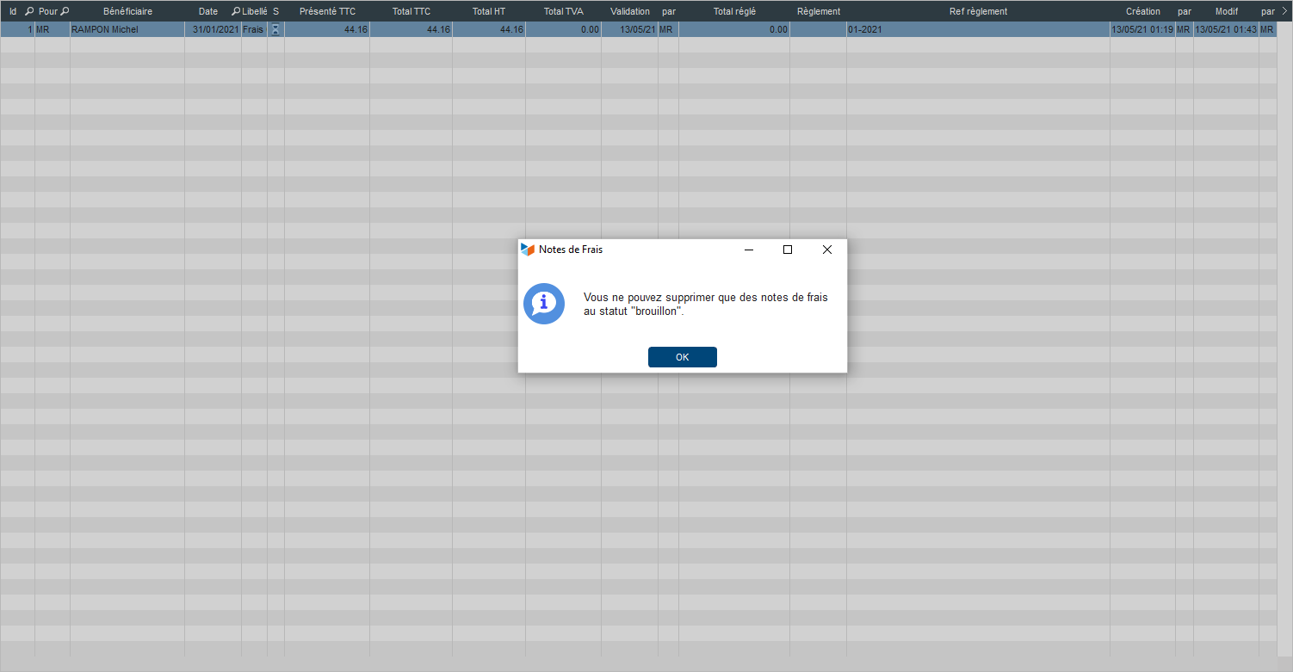The width and height of the screenshot is (1293, 672).
Task: Click the blue info icon in the dialog
Action: 544,304
